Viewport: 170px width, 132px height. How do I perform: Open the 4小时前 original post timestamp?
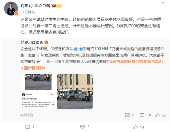tap(27, 115)
